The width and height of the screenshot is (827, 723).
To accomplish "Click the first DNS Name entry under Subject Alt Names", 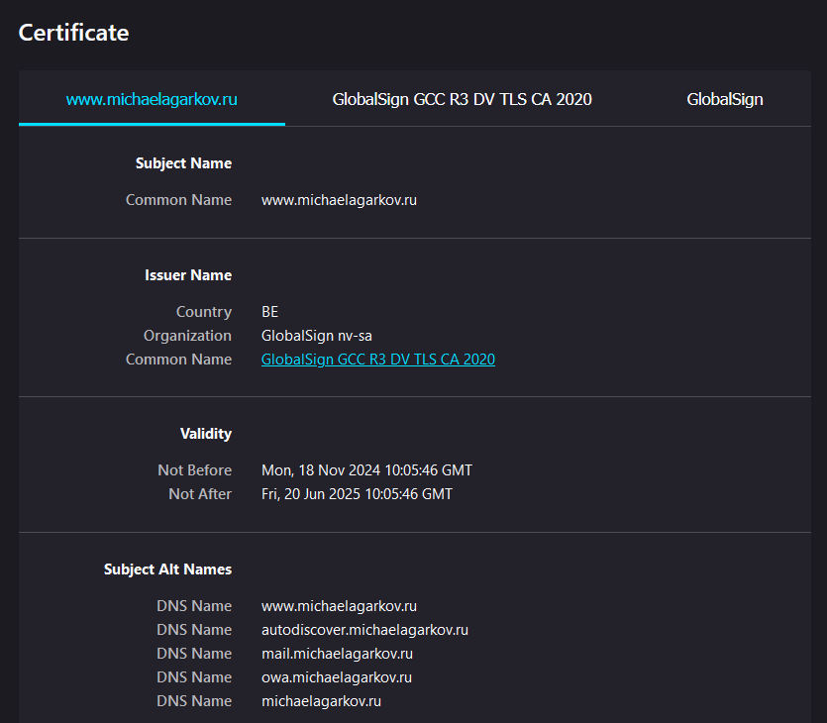I will 339,606.
